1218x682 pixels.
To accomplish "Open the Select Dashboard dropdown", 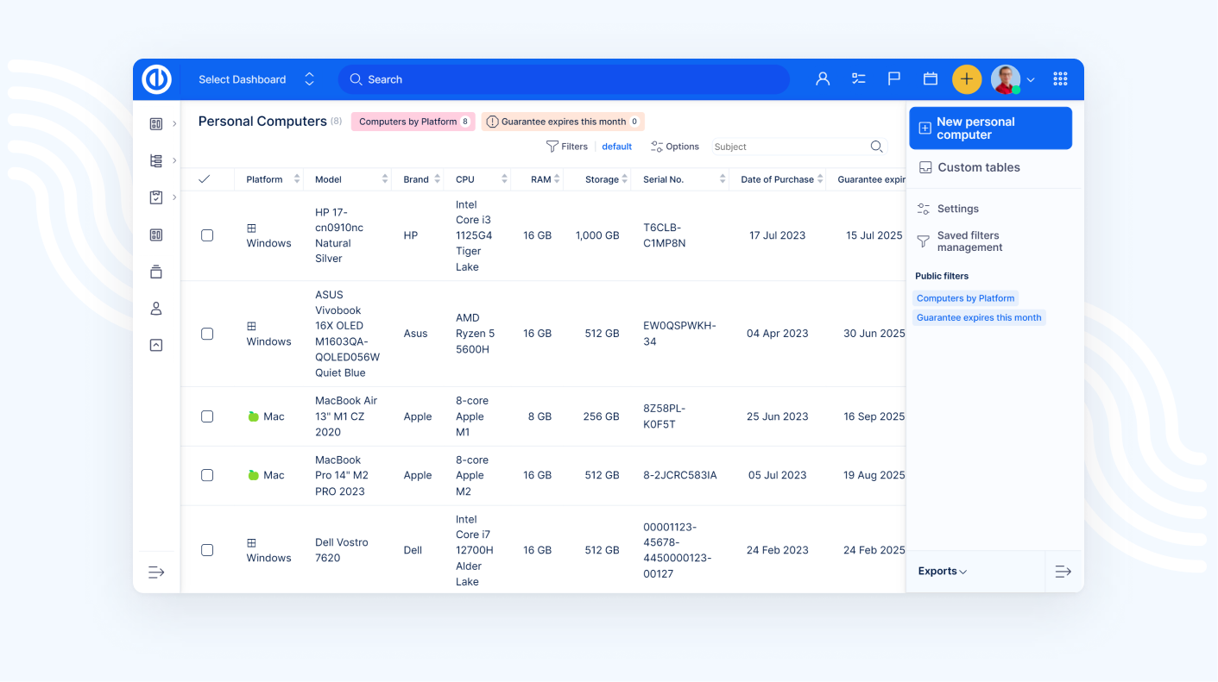I will [x=256, y=79].
